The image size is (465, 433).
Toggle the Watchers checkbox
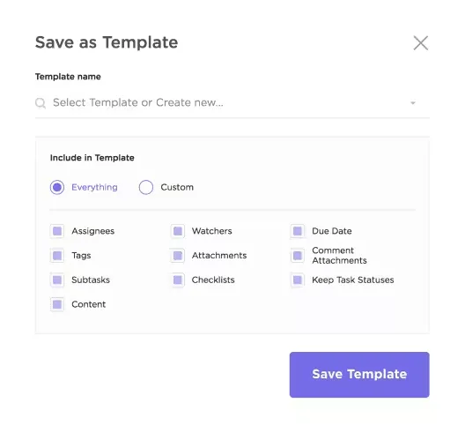[x=178, y=231]
